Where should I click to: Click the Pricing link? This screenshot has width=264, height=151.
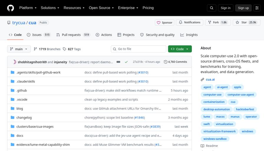click(x=148, y=8)
